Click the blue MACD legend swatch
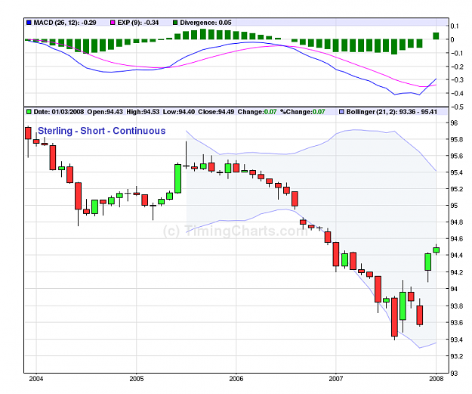The width and height of the screenshot is (472, 394). pos(29,23)
